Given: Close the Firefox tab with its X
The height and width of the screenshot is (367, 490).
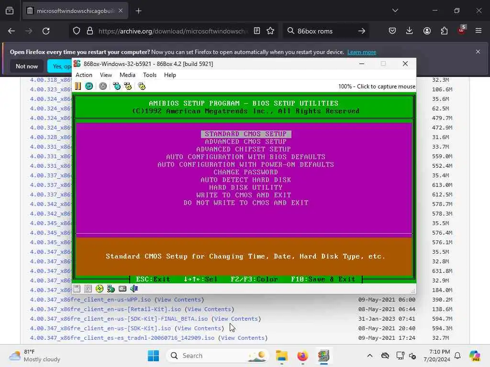Looking at the screenshot, I should [x=121, y=11].
